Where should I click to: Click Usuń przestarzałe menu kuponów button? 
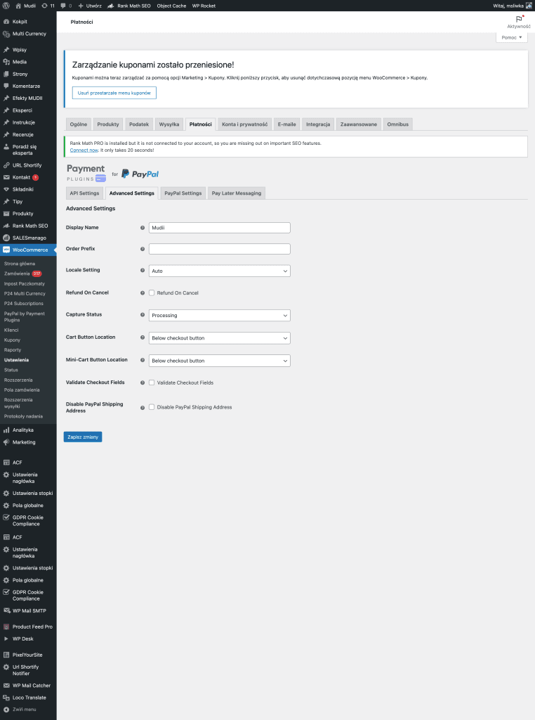(x=114, y=94)
